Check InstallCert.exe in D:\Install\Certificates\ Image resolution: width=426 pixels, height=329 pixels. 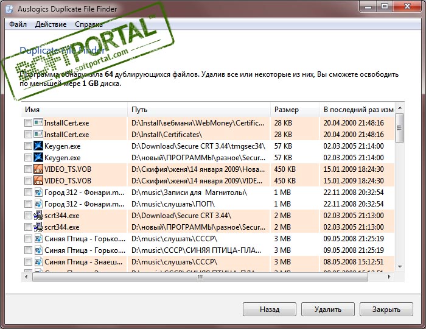(28, 134)
